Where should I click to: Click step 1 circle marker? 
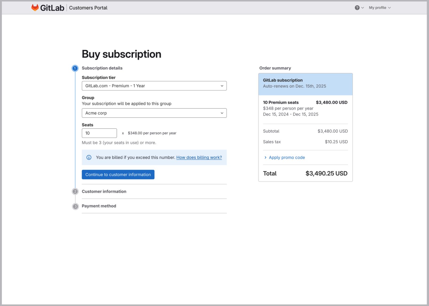[x=75, y=68]
